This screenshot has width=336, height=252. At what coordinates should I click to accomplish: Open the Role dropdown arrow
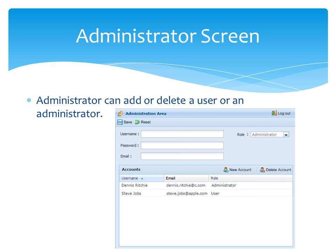[286, 134]
